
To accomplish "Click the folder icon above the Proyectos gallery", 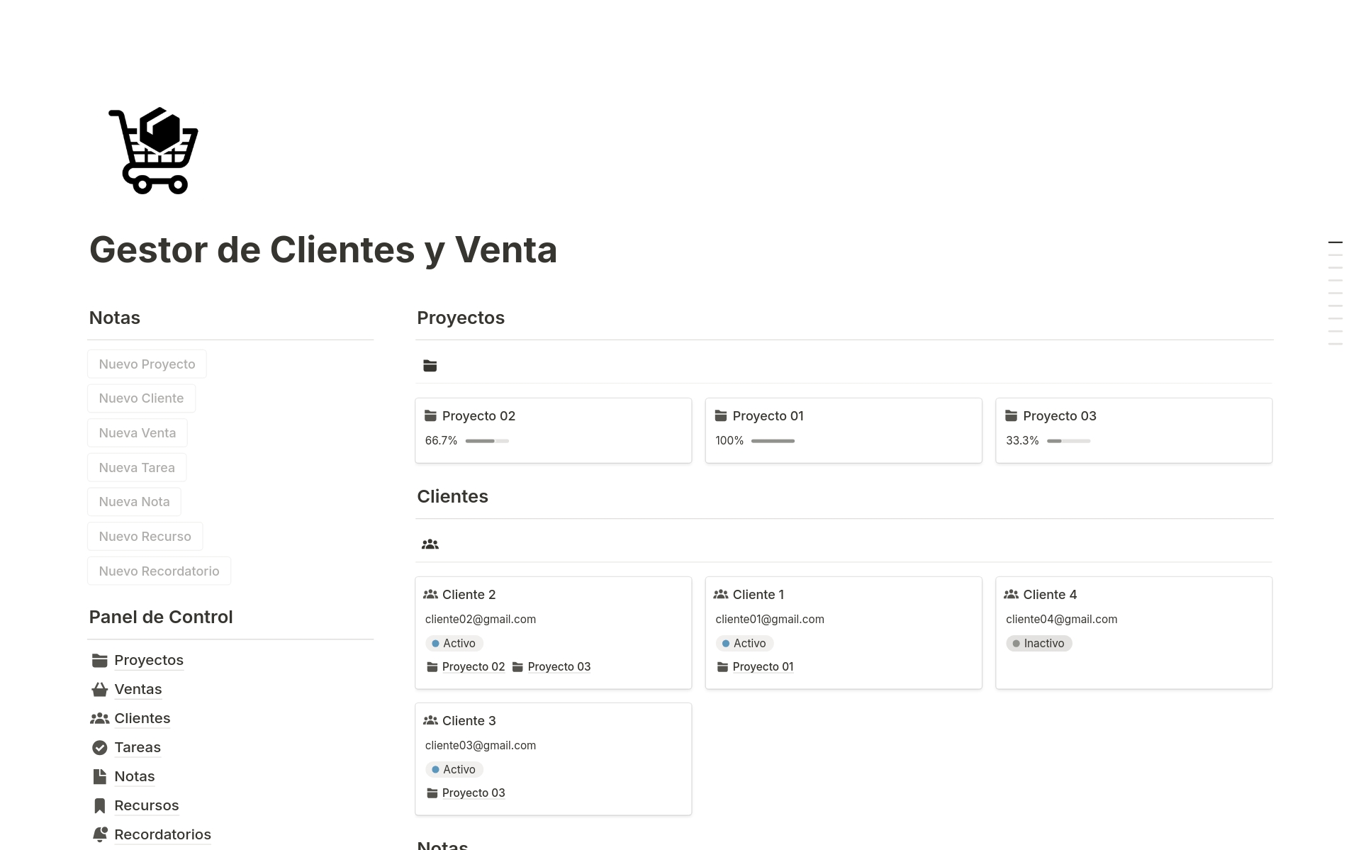I will [x=430, y=365].
